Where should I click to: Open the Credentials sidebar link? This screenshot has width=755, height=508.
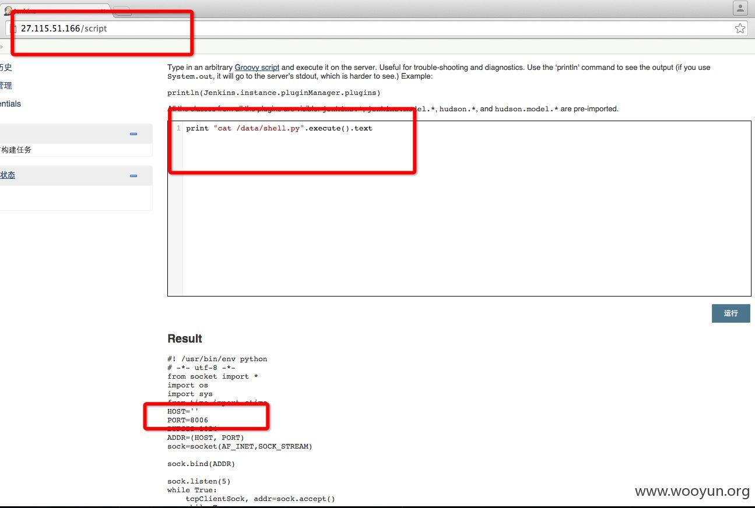10,103
